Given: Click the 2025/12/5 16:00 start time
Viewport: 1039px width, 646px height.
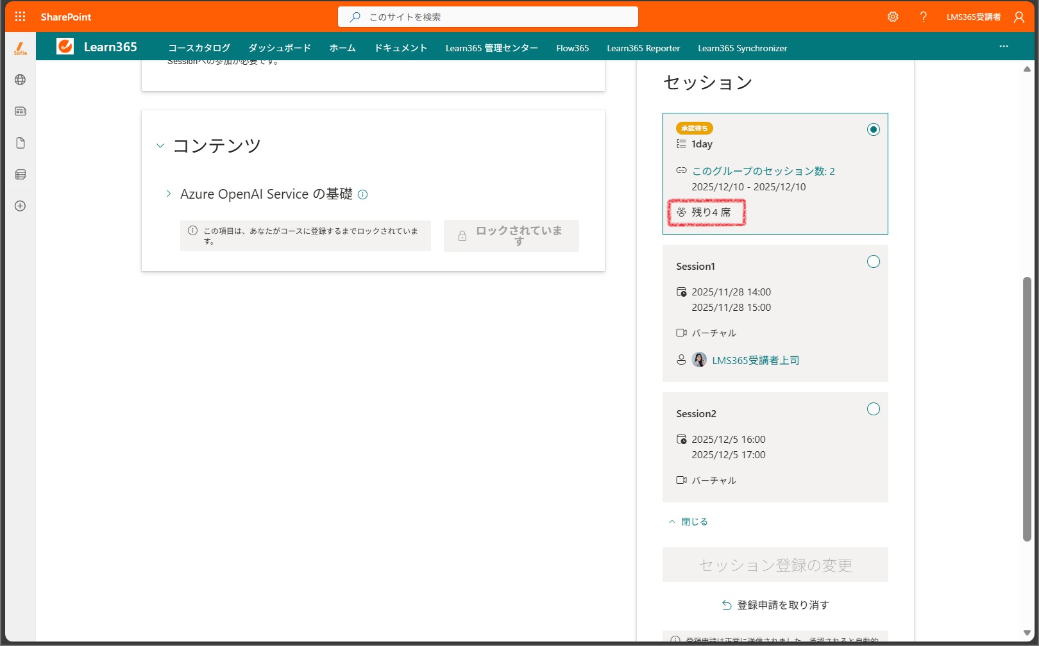Looking at the screenshot, I should 729,440.
